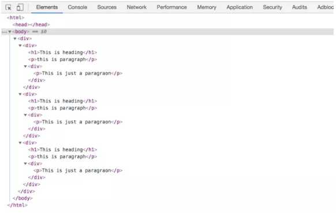Select the third 'this is paragraph' p node
The height and width of the screenshot is (216, 336).
click(62, 157)
